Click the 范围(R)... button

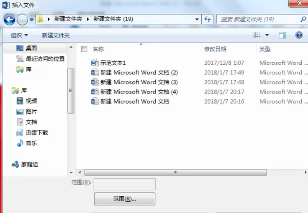pos(125,199)
